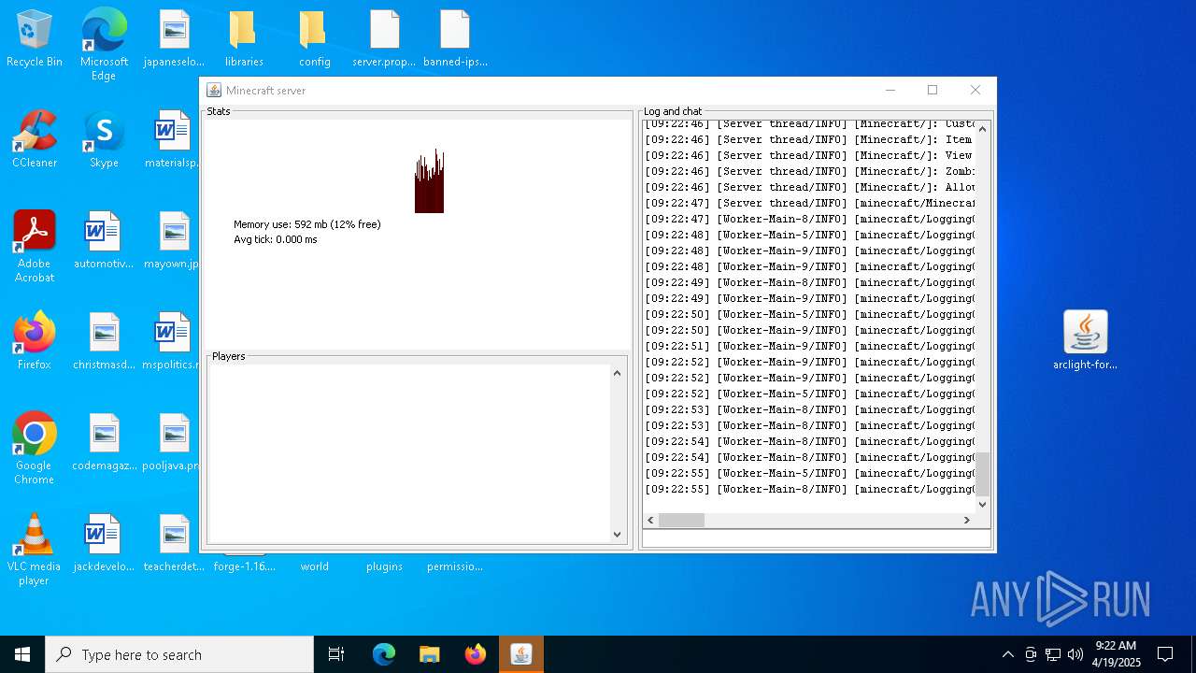Click the empty Players list box
Image resolution: width=1196 pixels, height=673 pixels.
click(x=408, y=453)
